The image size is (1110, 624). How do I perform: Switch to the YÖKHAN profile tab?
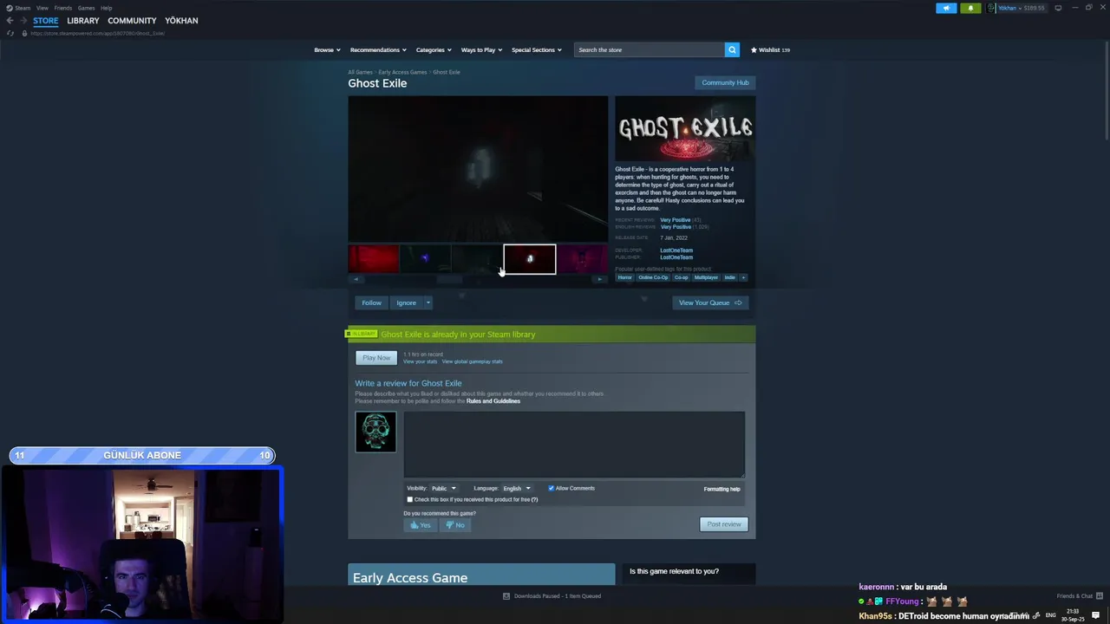point(181,20)
